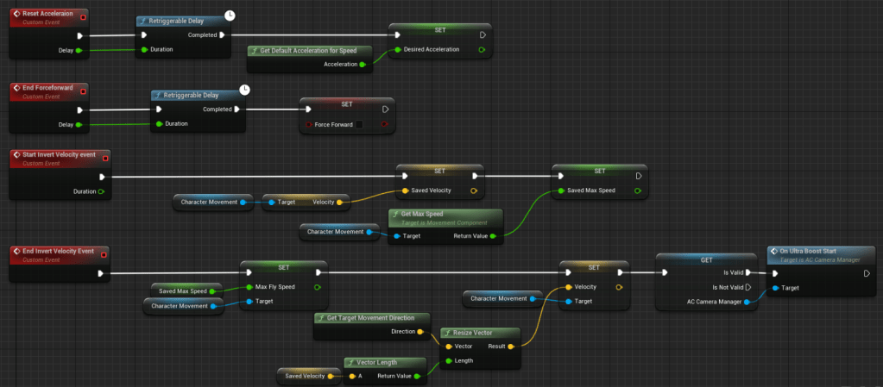The width and height of the screenshot is (883, 387).
Task: Click the event icon on End Invert Velocity Event
Action: tap(17, 252)
